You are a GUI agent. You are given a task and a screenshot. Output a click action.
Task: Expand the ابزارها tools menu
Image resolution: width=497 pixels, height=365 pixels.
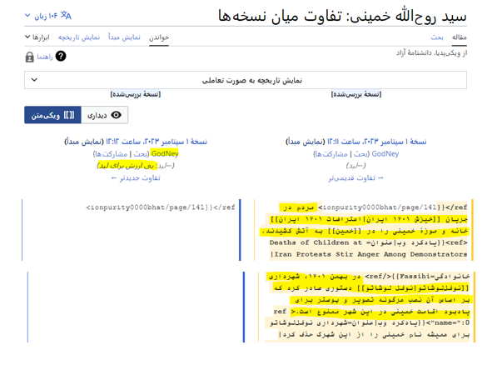pos(37,37)
